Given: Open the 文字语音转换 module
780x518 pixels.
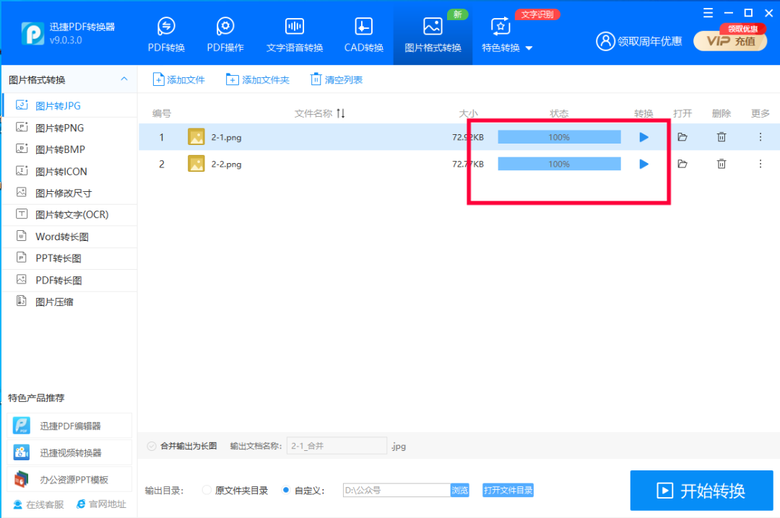Looking at the screenshot, I should (x=295, y=35).
